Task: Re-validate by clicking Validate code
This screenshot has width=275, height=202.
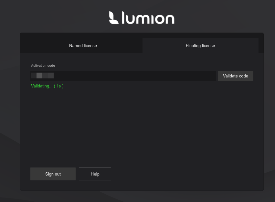Action: coord(235,76)
